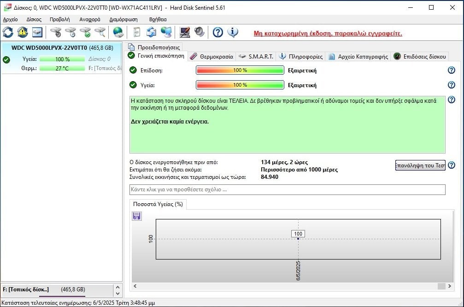
Task: Click the Υγεία 100 % health bar in overview
Action: pyautogui.click(x=240, y=85)
